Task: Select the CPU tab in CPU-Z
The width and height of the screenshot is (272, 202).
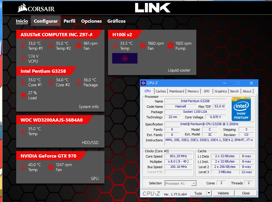Action: click(x=147, y=91)
